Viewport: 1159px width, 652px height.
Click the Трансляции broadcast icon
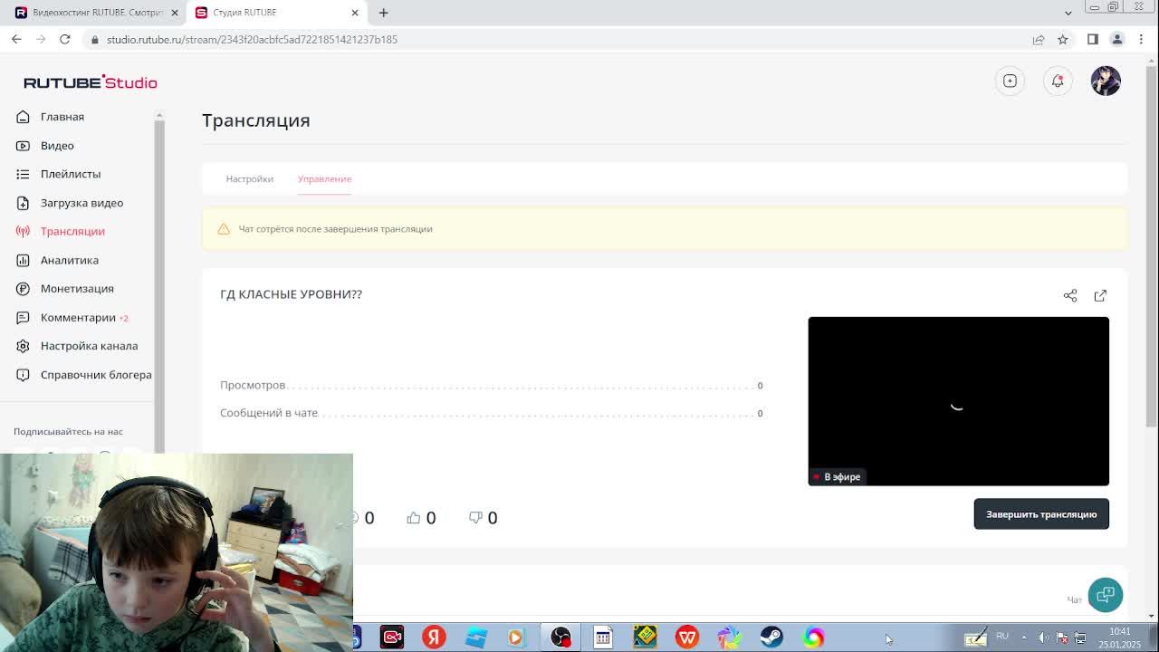point(23,231)
